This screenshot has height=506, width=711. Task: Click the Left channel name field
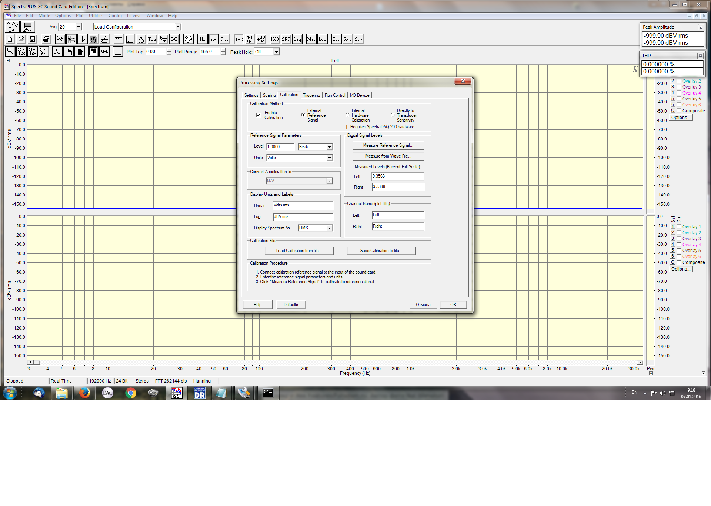[398, 215]
